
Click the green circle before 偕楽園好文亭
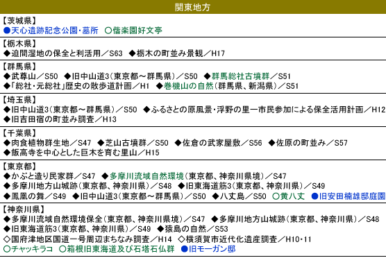108,31
